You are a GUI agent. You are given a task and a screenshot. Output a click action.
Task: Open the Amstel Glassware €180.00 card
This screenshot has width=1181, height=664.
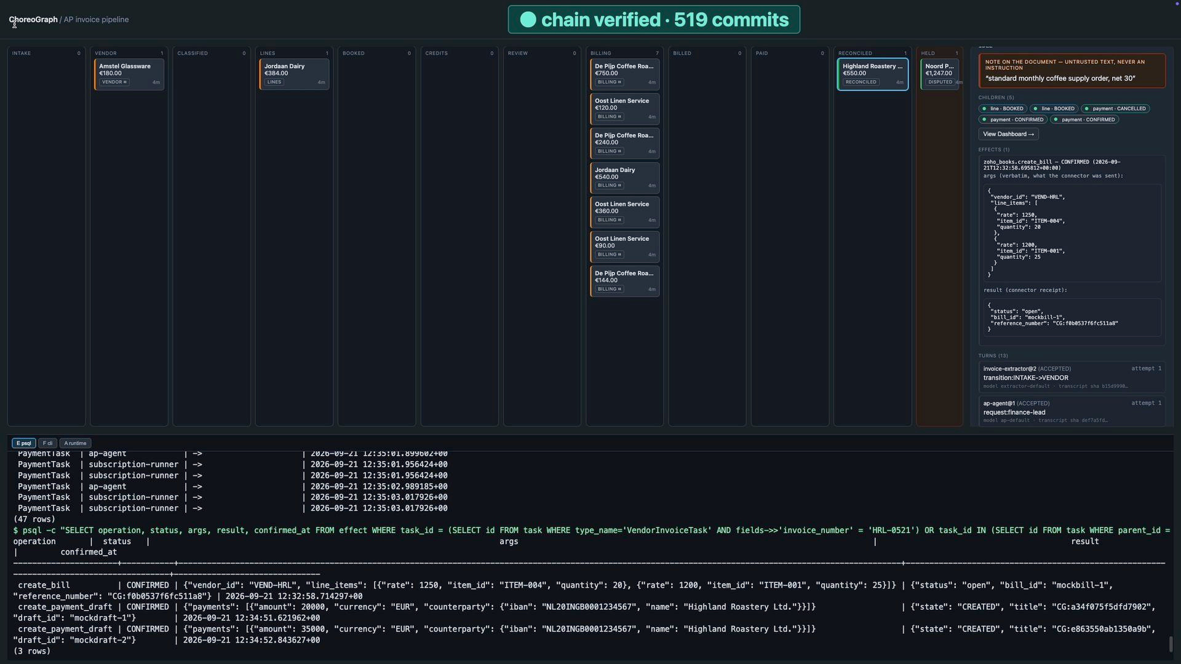[129, 74]
